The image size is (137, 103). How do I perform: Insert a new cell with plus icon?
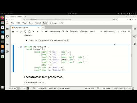[x=17, y=31]
